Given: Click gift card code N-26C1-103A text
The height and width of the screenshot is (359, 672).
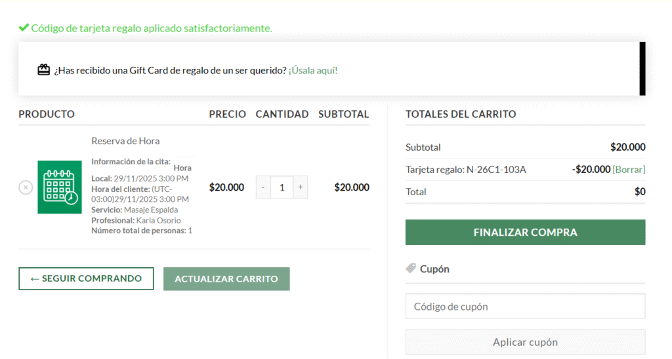Looking at the screenshot, I should (496, 170).
